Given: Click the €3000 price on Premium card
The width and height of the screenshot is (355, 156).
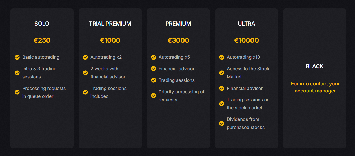Looking at the screenshot, I should click(178, 40).
